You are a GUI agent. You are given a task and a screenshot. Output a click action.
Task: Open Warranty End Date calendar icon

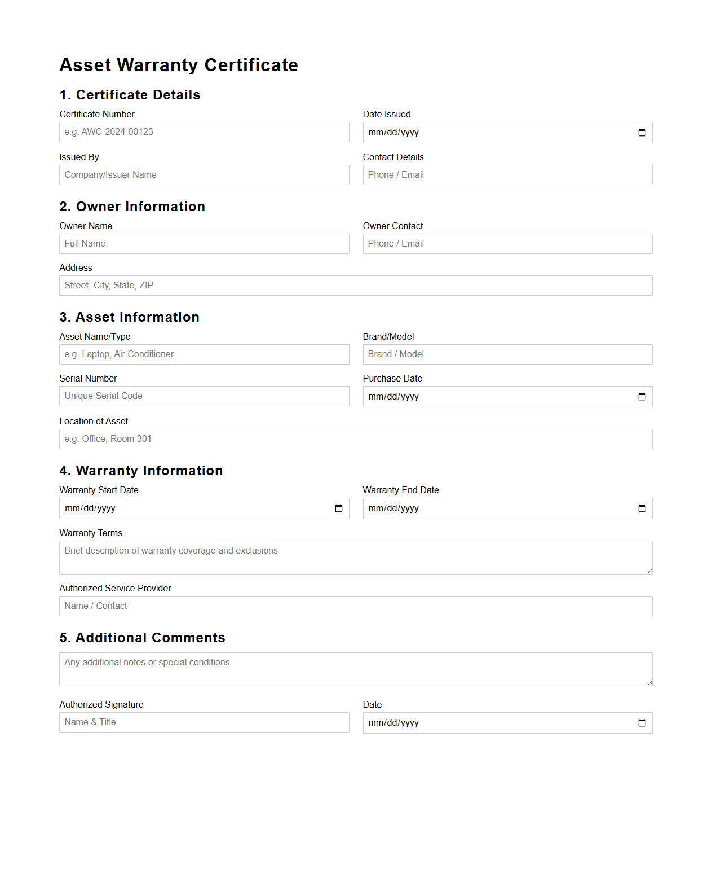tap(642, 508)
